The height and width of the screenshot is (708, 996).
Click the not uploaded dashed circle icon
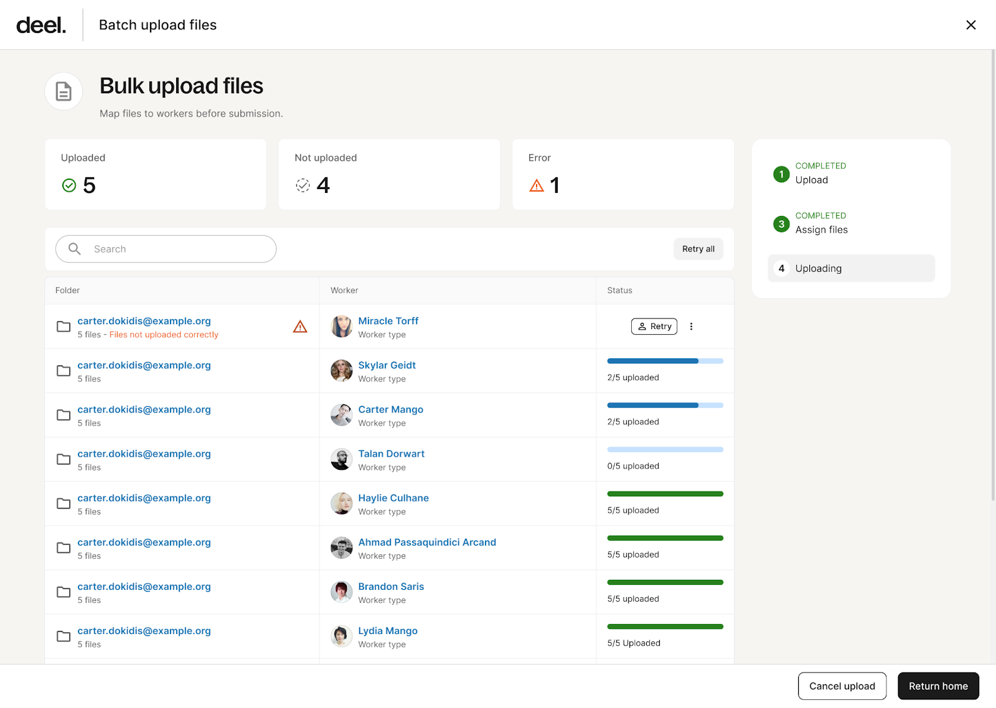303,185
